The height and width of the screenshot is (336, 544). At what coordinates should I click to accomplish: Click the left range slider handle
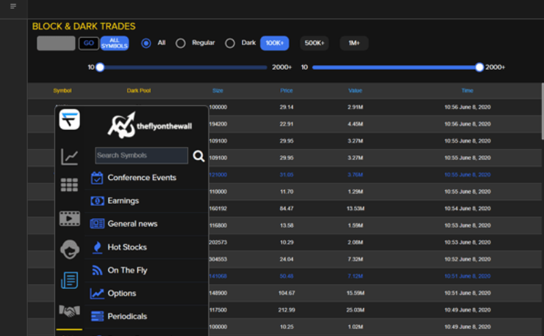[x=100, y=67]
